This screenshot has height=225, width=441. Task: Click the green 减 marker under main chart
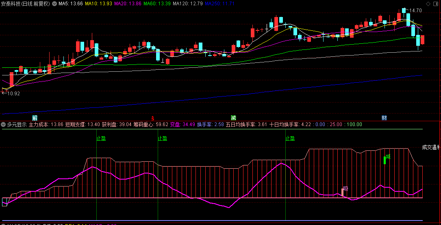pyautogui.click(x=233, y=118)
